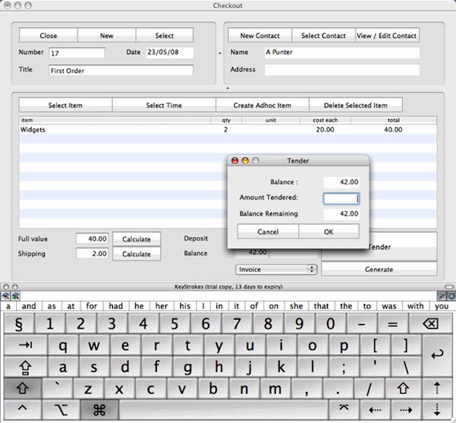456x423 pixels.
Task: Close the Tender dialog with red button
Action: coord(235,161)
